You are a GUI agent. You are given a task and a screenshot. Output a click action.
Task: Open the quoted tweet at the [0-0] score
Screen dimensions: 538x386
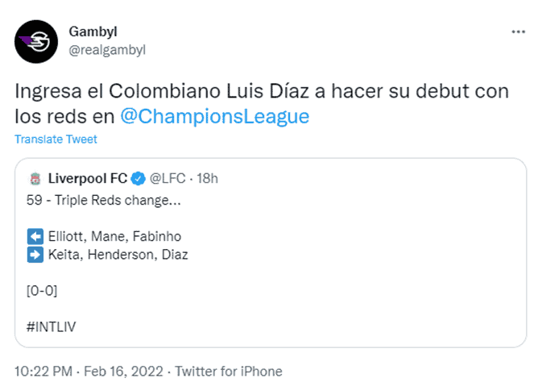[x=42, y=291]
